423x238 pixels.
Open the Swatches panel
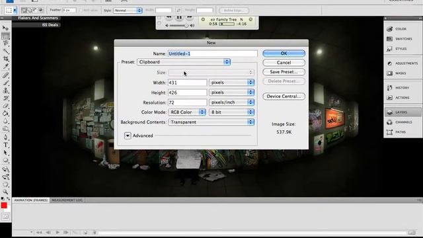[x=403, y=39]
